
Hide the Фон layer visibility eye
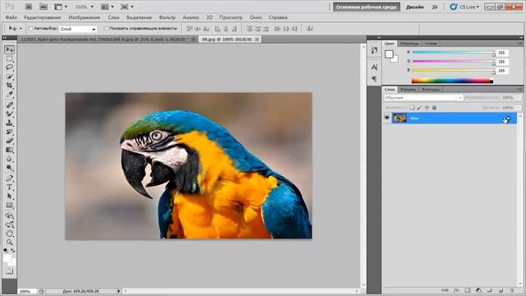pyautogui.click(x=387, y=118)
